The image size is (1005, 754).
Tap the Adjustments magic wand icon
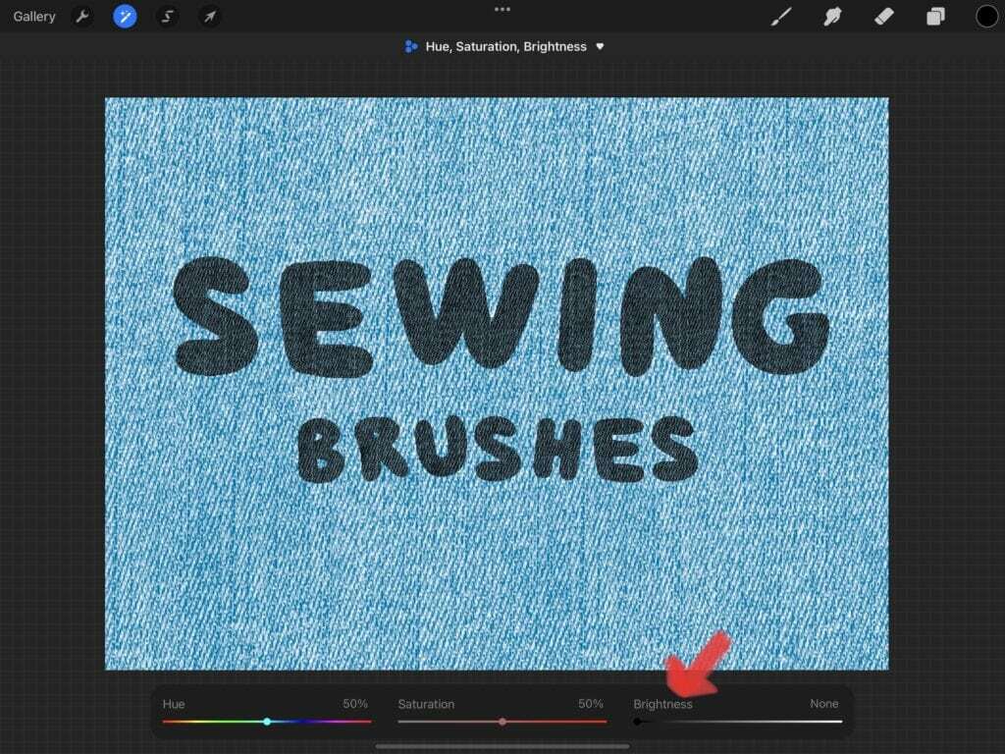coord(125,17)
